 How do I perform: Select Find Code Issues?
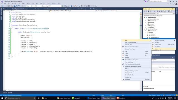tap(137, 62)
